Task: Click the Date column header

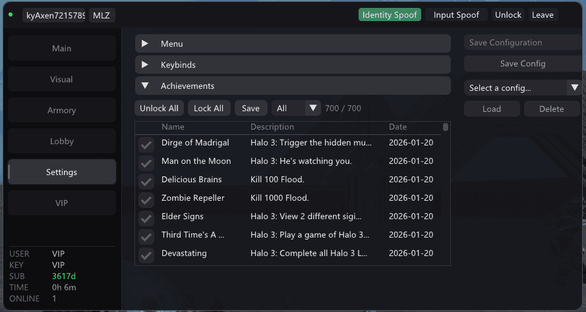Action: [x=397, y=127]
